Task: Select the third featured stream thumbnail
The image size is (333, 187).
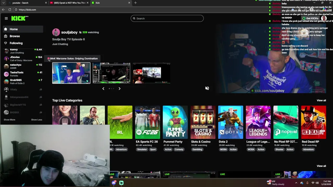Action: coord(151,73)
